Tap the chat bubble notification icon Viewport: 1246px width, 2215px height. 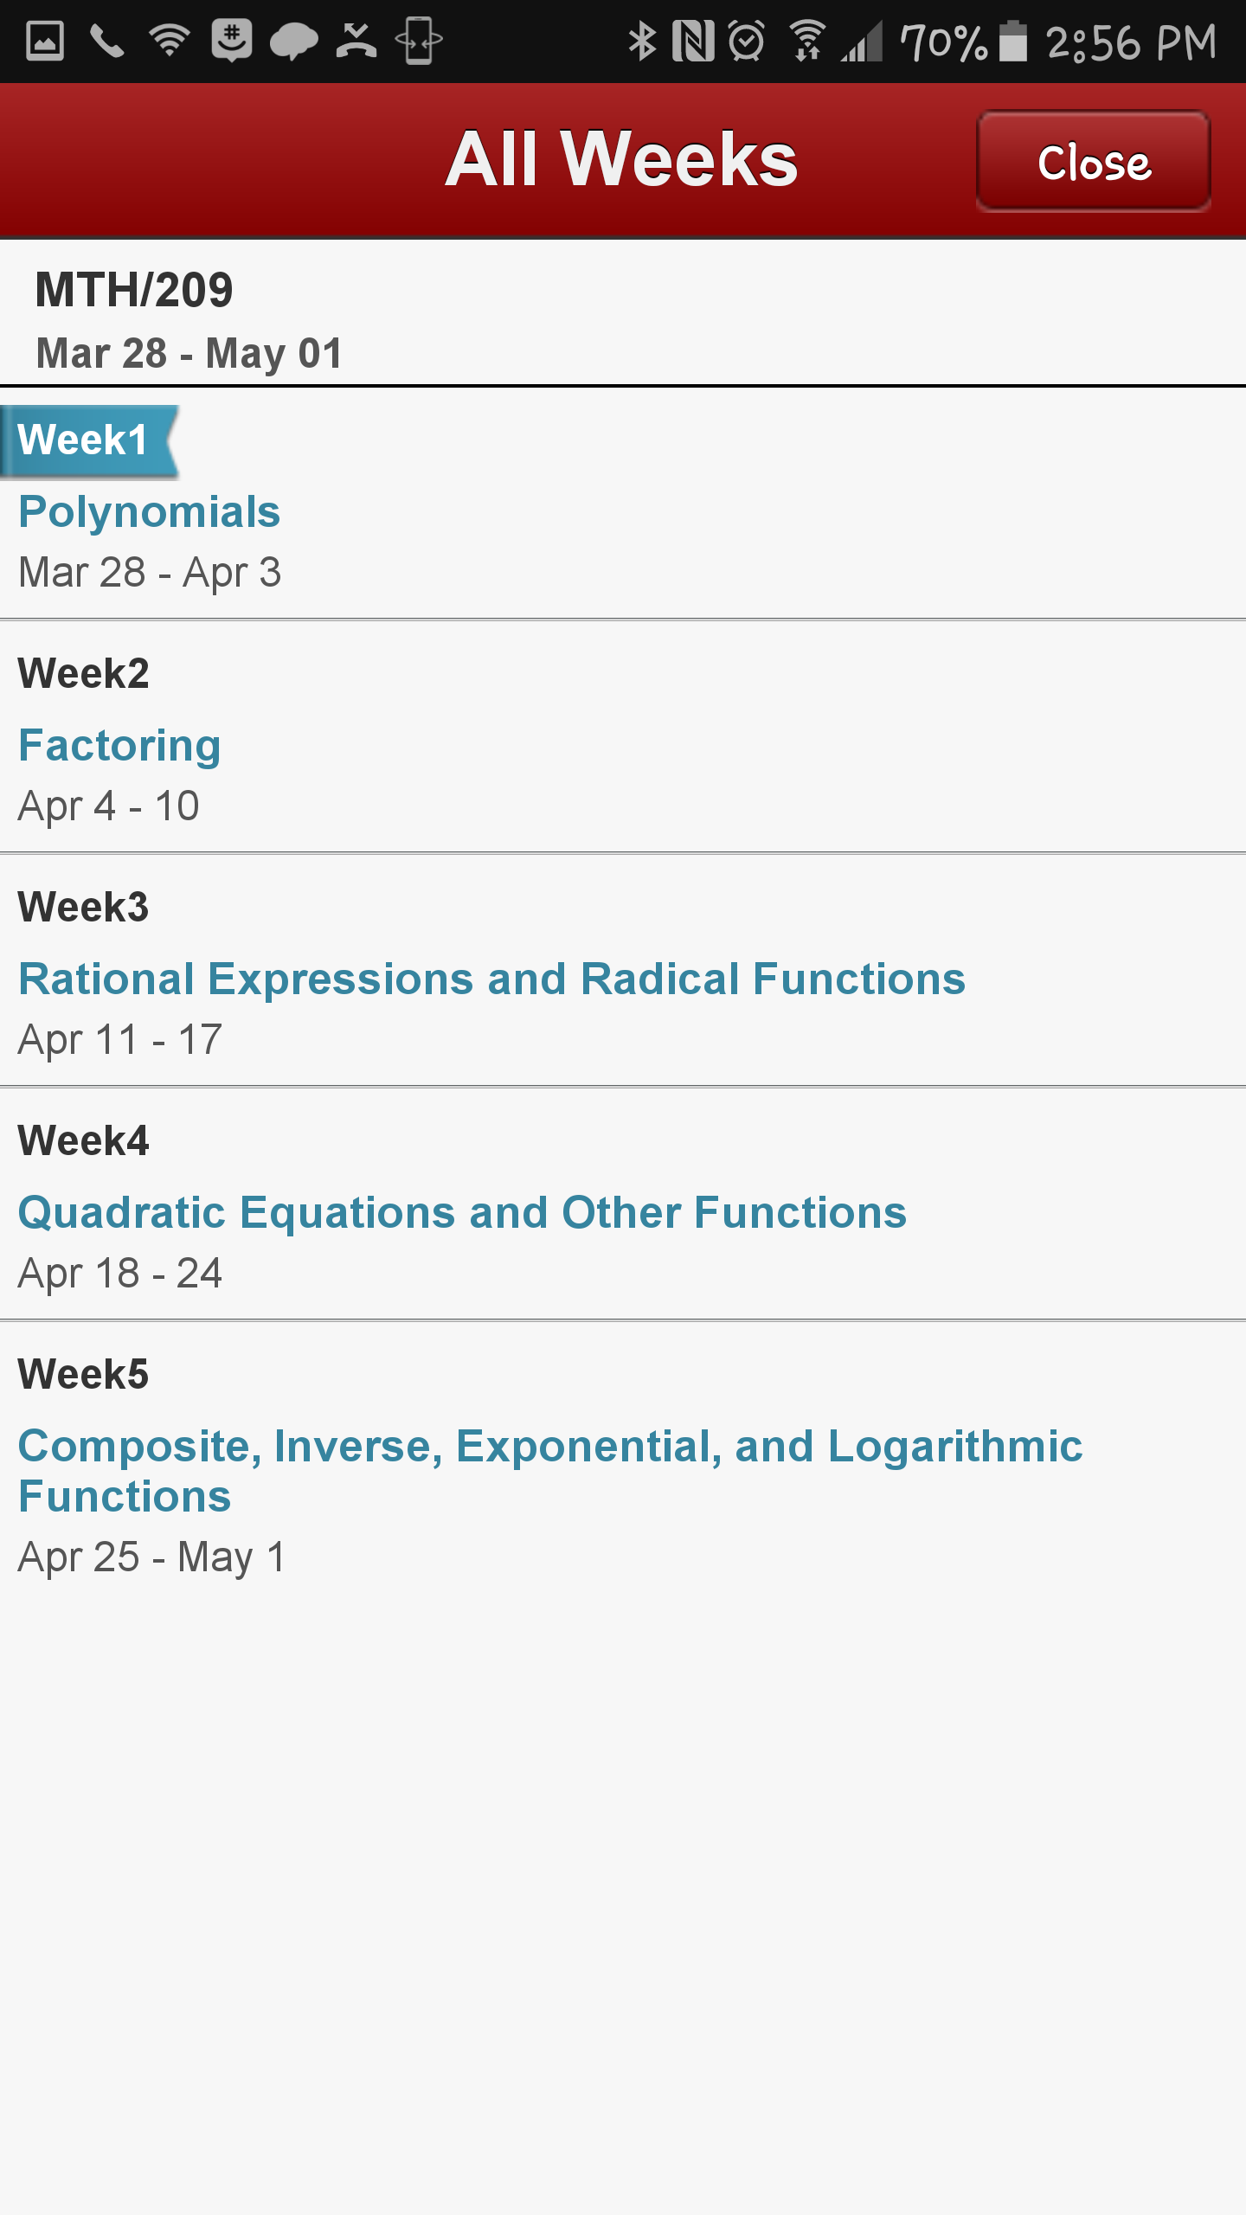click(x=294, y=41)
